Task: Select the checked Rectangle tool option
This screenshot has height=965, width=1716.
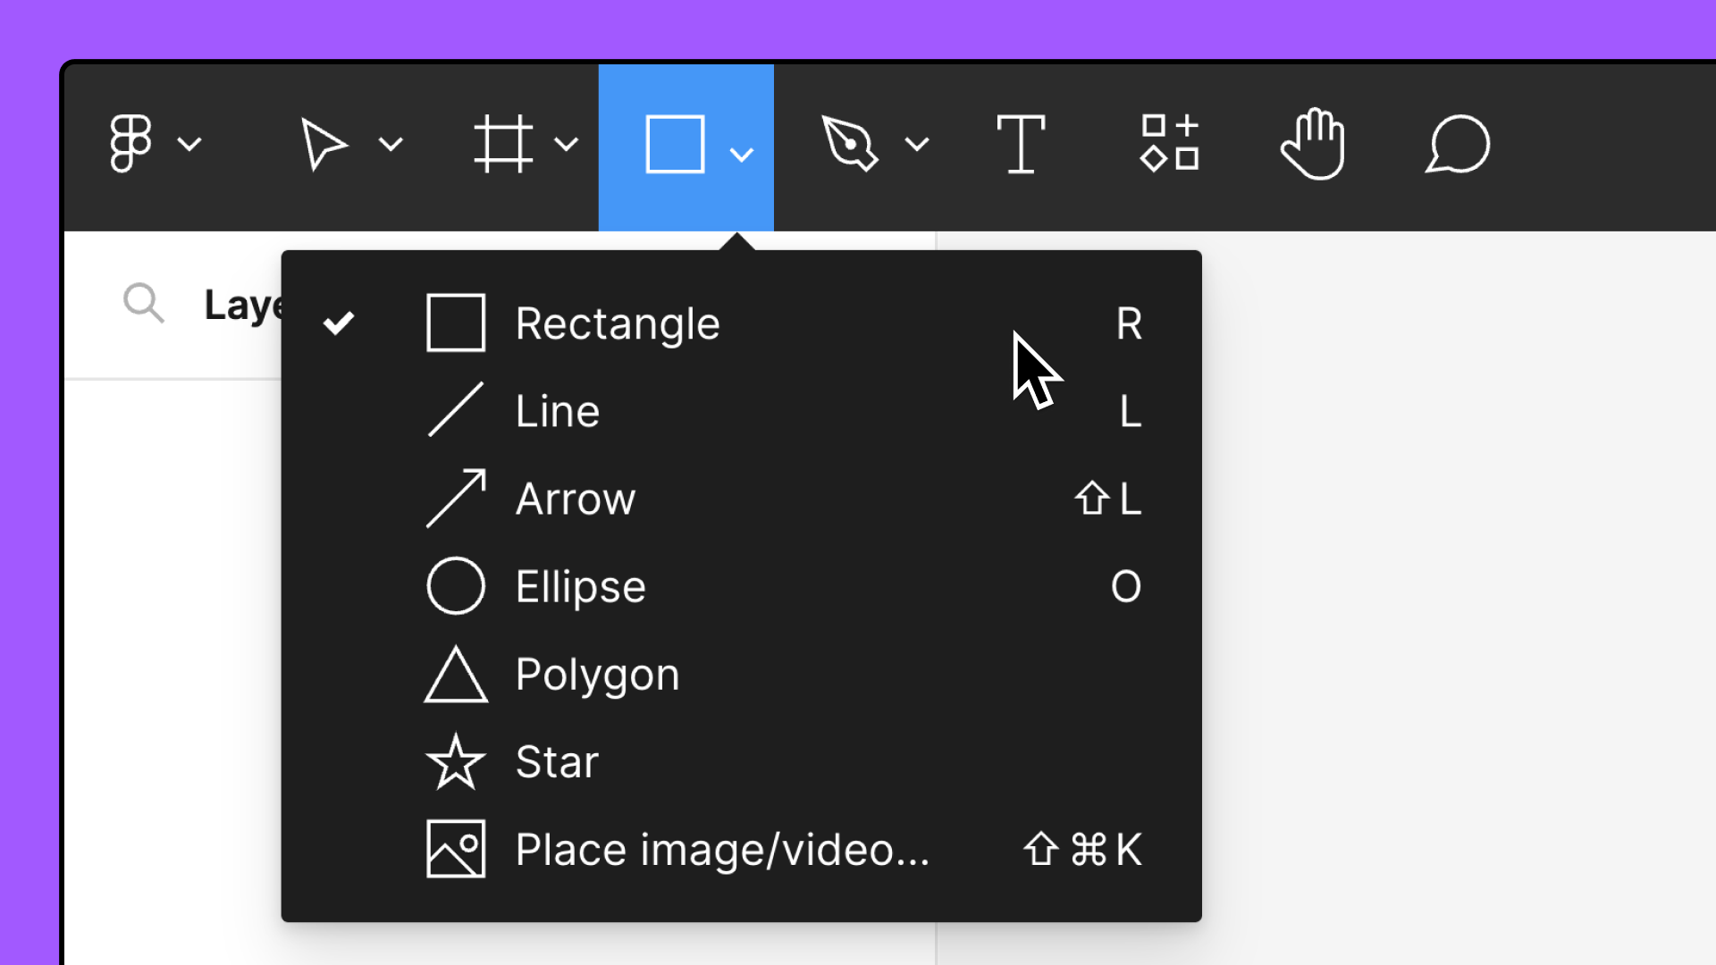Action: click(x=618, y=323)
